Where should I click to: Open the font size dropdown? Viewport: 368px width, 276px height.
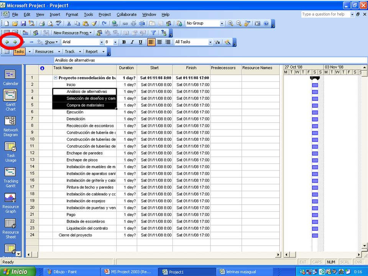115,42
